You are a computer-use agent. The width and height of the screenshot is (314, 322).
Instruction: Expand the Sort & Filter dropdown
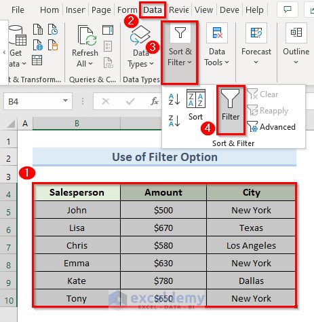[190, 62]
